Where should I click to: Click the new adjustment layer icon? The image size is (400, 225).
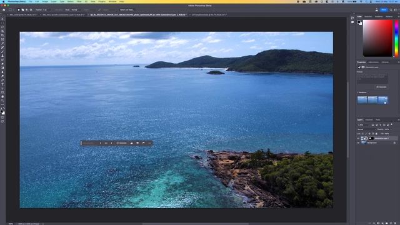pyautogui.click(x=382, y=223)
